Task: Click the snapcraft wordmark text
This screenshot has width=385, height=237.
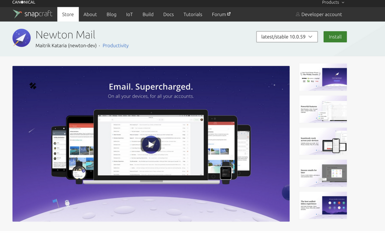Action: 38,14
